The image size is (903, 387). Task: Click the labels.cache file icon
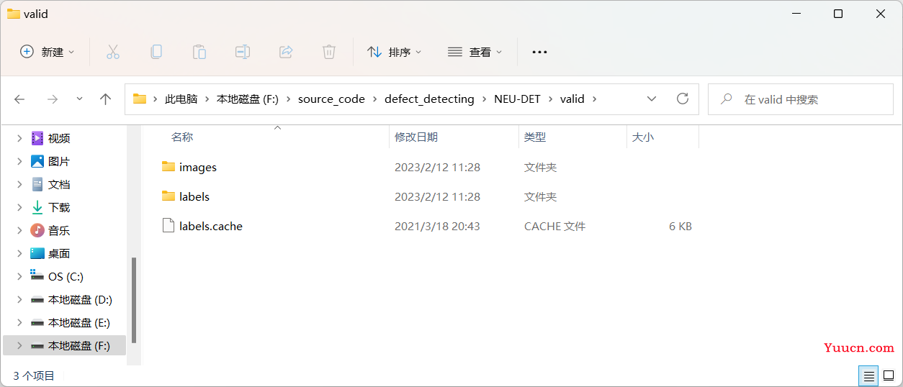[169, 226]
